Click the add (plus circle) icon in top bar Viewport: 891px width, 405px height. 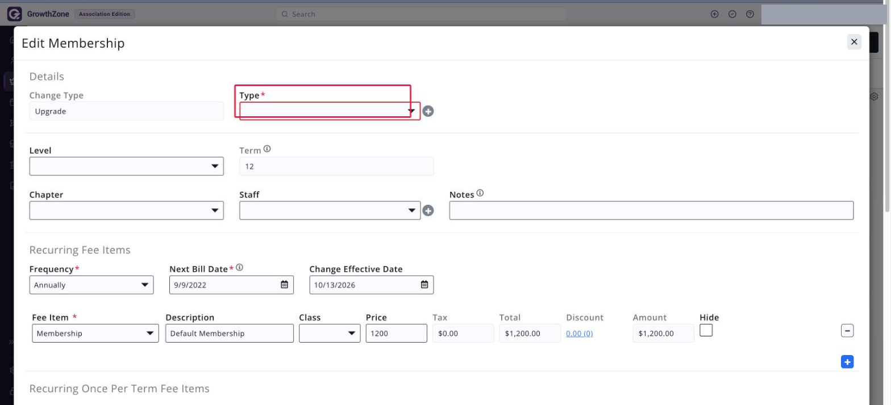pos(715,14)
